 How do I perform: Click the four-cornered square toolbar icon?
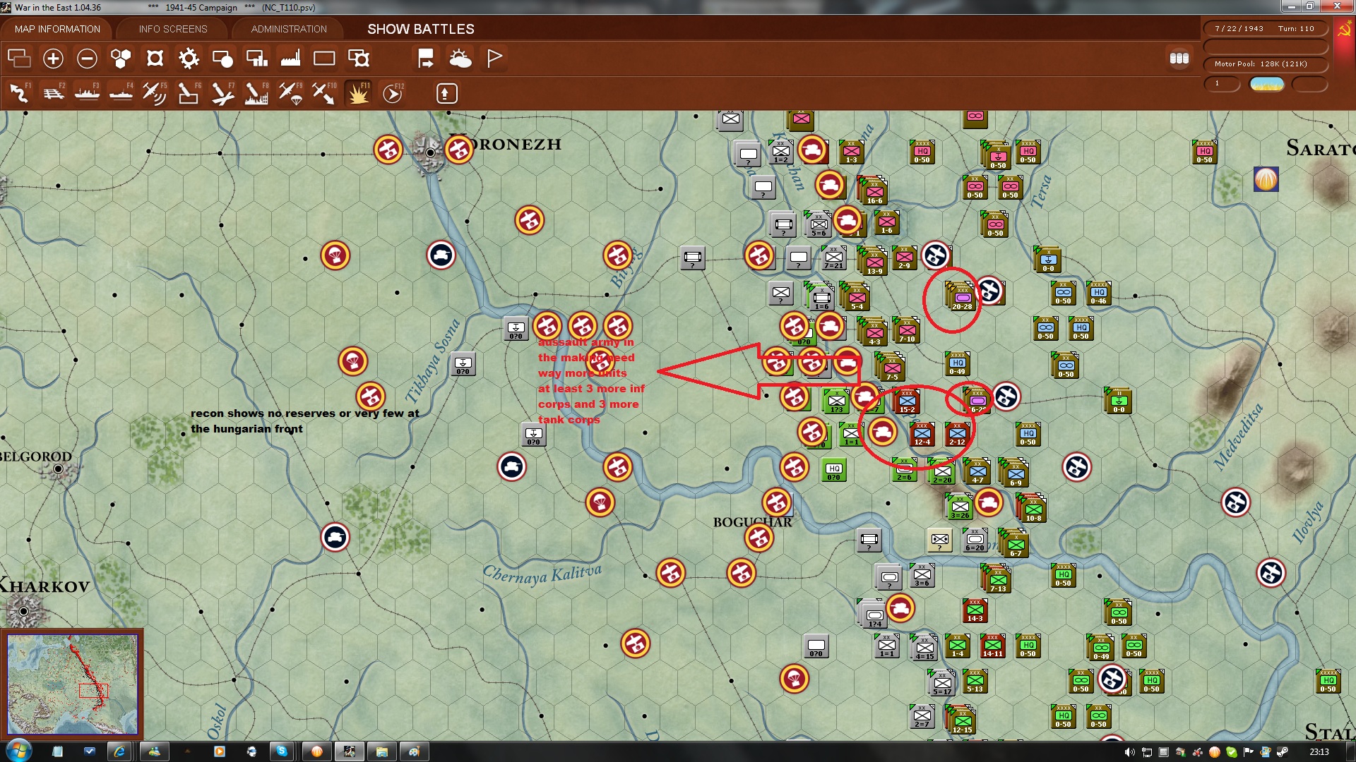(x=155, y=58)
